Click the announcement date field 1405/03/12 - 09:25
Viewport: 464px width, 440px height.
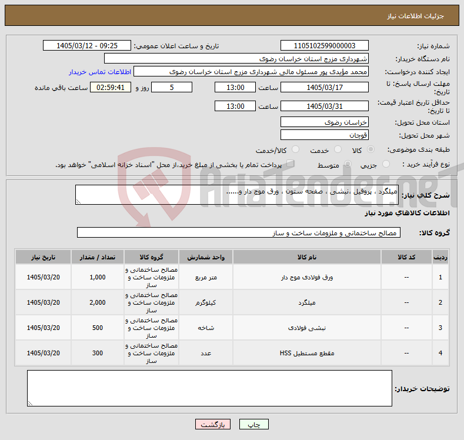(86, 45)
